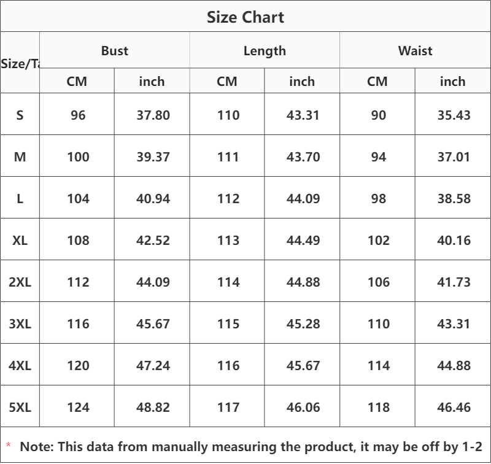Click length CM value 115 for 3XL
491x464 pixels.
pos(228,323)
